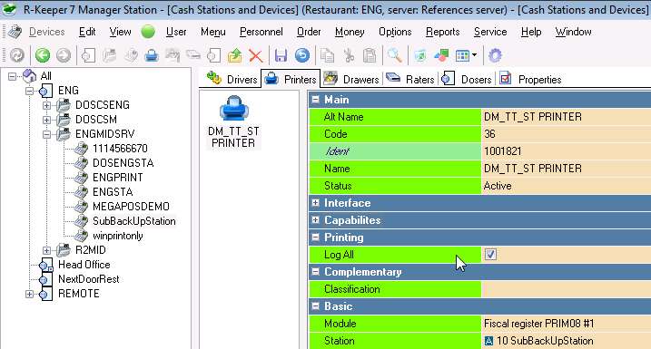Image resolution: width=651 pixels, height=349 pixels.
Task: Click the export icon left of the colored shapes
Action: [420, 55]
